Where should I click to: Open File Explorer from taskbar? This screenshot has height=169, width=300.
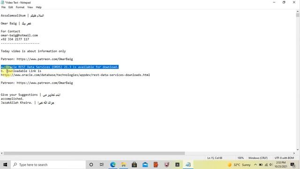[x=124, y=165]
